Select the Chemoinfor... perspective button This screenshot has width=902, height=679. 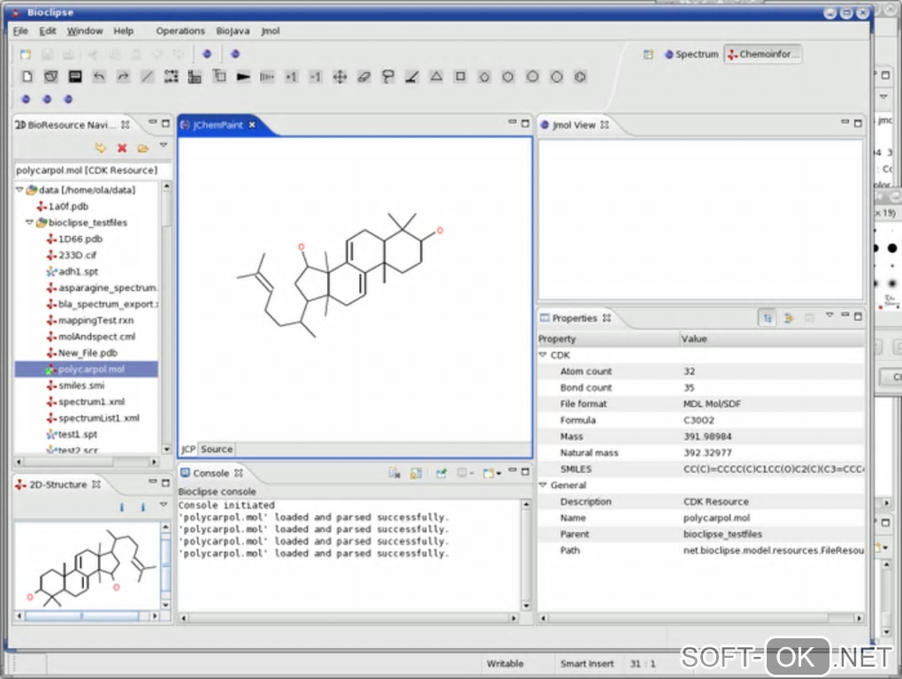[763, 54]
